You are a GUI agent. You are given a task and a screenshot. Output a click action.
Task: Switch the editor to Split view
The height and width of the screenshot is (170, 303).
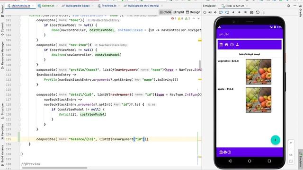pos(178,12)
